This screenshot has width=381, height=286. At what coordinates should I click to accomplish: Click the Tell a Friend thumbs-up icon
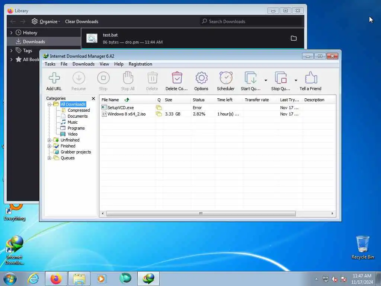click(x=311, y=78)
